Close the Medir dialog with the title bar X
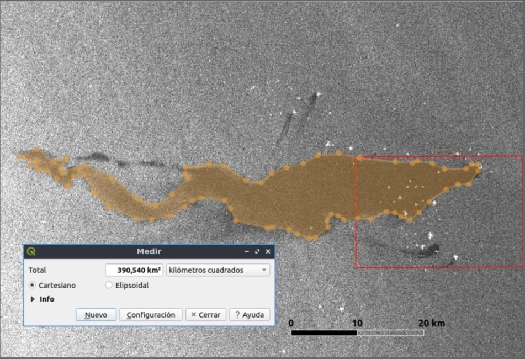The image size is (525, 359). [x=268, y=251]
